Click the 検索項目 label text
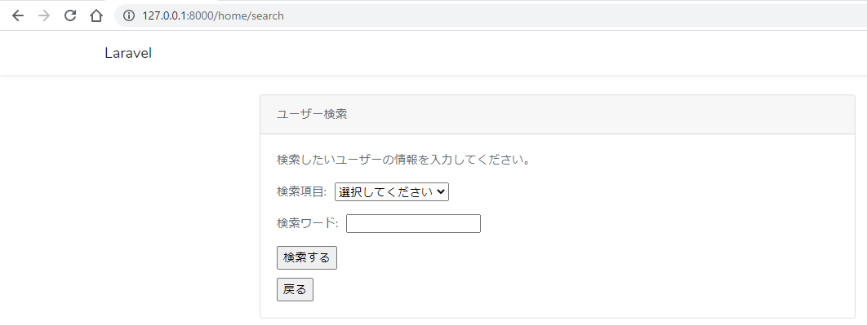Viewport: 867px width, 325px height. click(x=302, y=192)
